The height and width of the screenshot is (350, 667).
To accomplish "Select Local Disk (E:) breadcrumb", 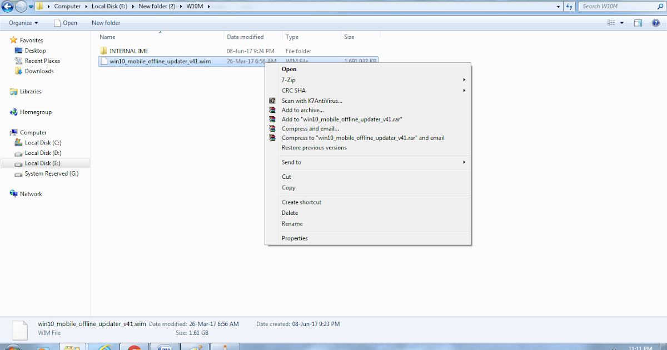I will (x=111, y=7).
